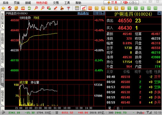Select the 5-minute chart icon
This screenshot has width=162, height=115.
pyautogui.click(x=142, y=8)
